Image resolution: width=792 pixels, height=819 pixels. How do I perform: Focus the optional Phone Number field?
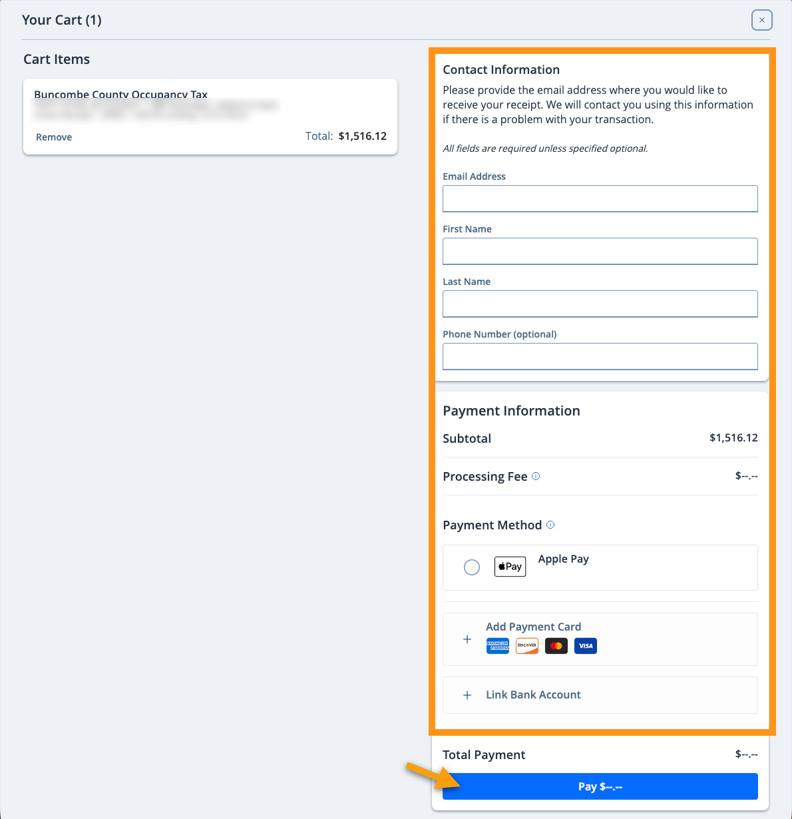click(600, 356)
